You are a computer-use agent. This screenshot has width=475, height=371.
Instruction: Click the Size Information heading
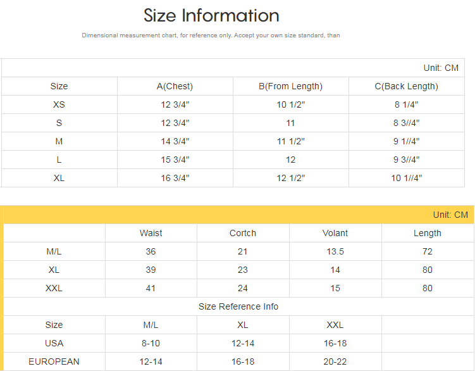coord(211,15)
